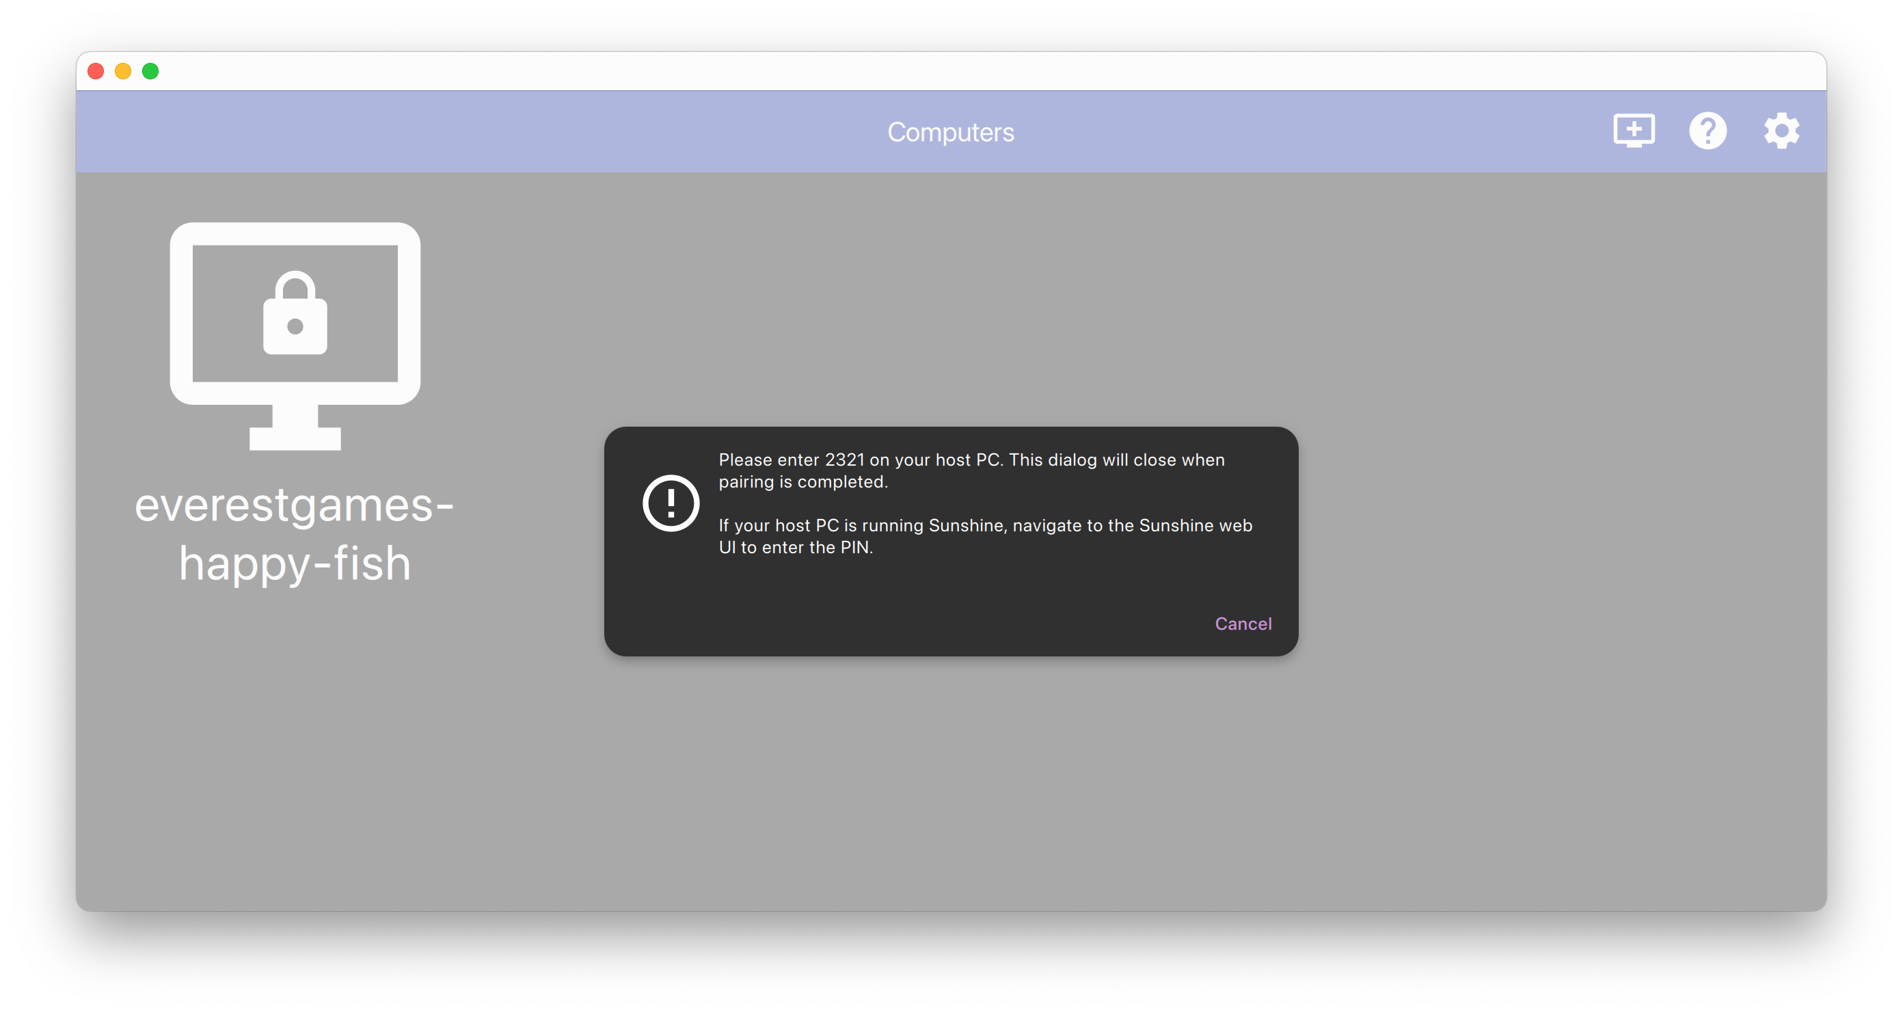Image resolution: width=1903 pixels, height=1012 pixels.
Task: Click the Computers header title
Action: tap(951, 131)
